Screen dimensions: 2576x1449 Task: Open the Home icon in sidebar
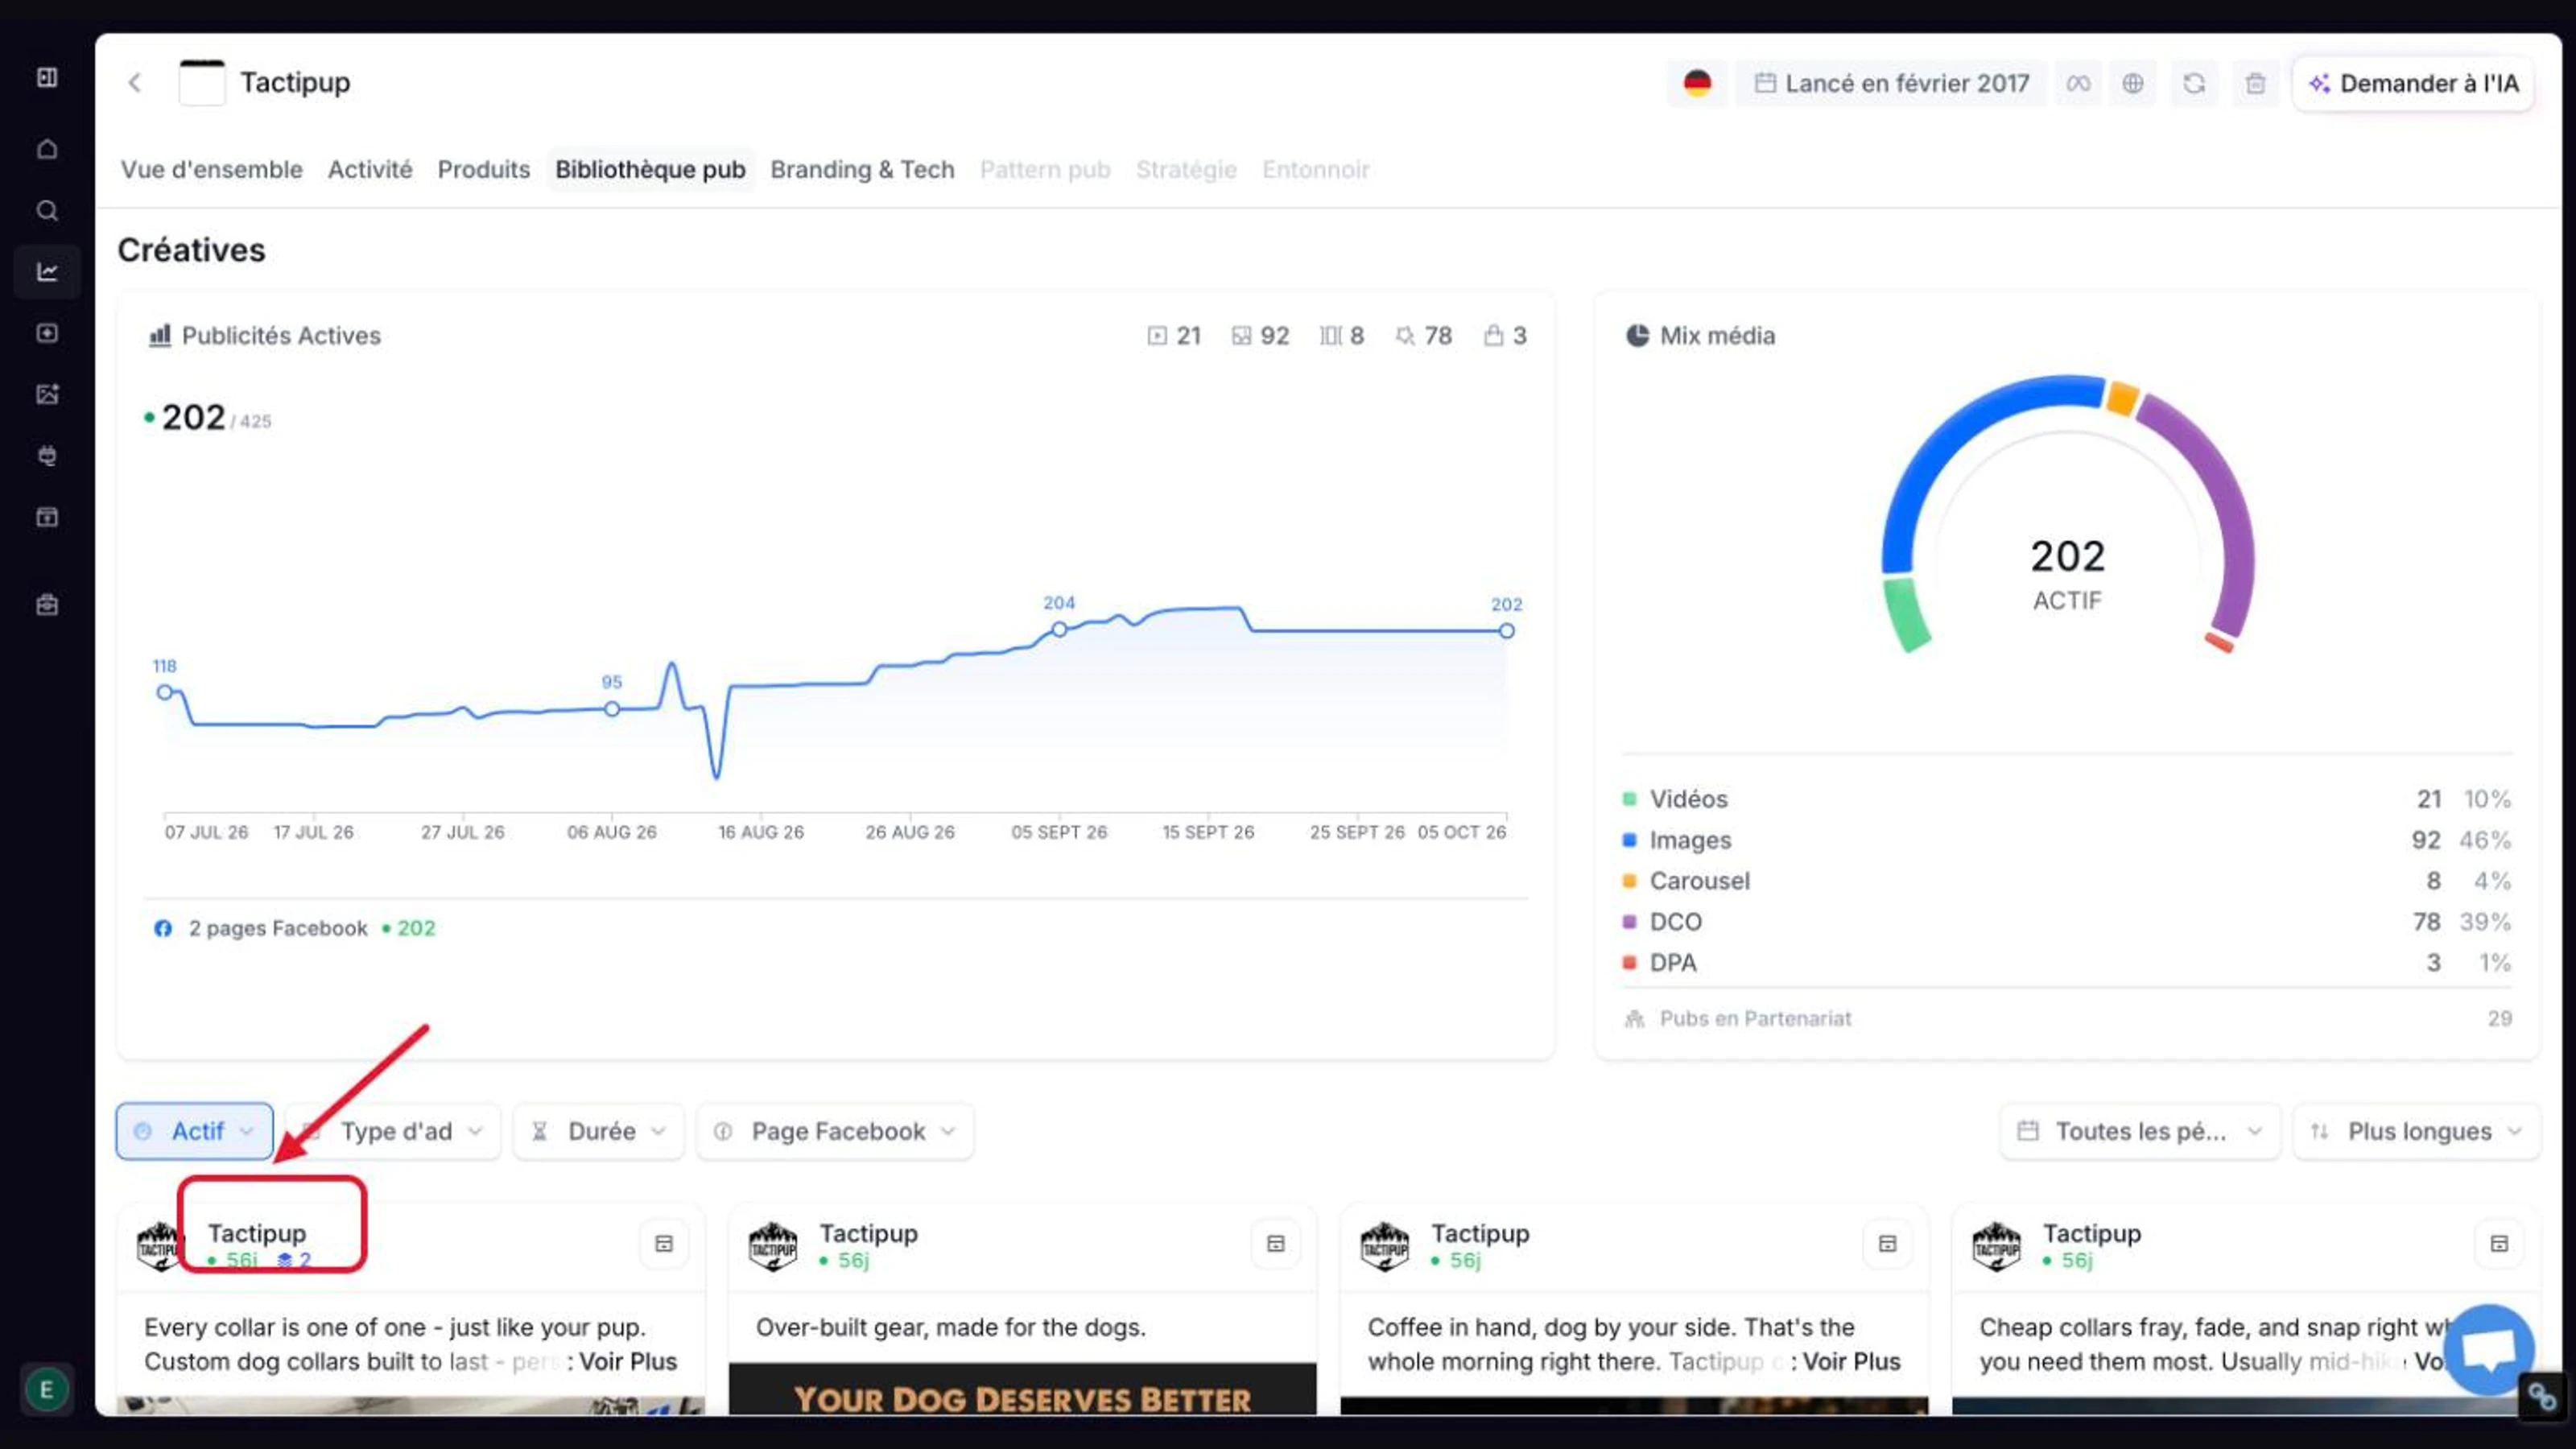click(47, 149)
